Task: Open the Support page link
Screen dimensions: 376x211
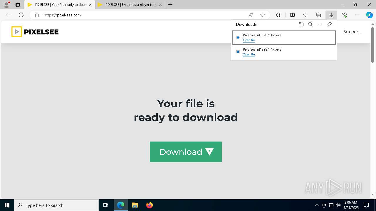Action: (352, 32)
